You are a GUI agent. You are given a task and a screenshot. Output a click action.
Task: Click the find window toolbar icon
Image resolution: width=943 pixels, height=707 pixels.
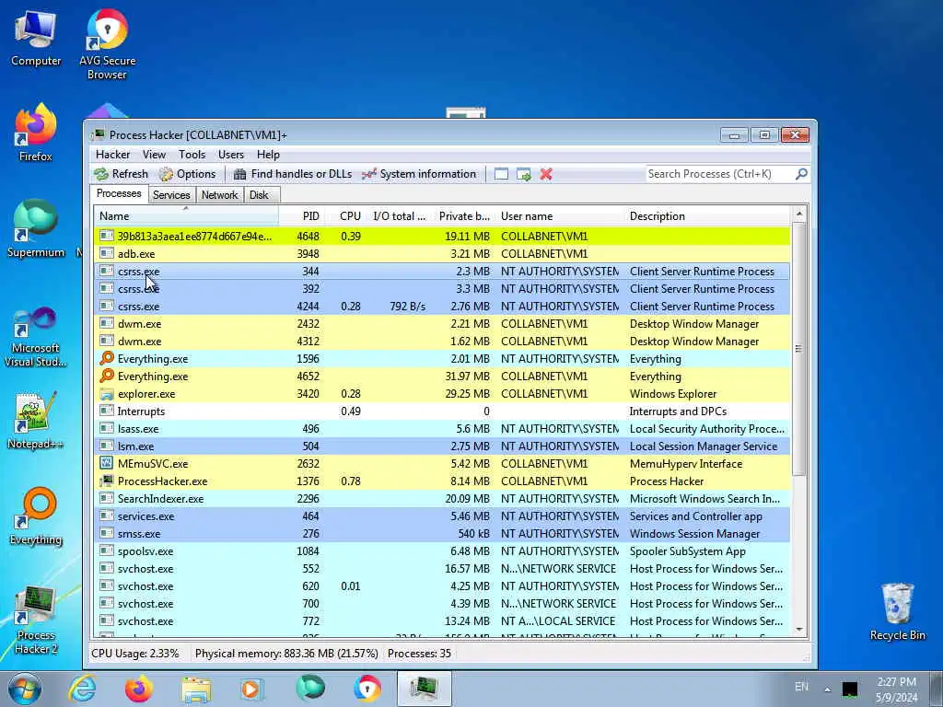point(501,174)
